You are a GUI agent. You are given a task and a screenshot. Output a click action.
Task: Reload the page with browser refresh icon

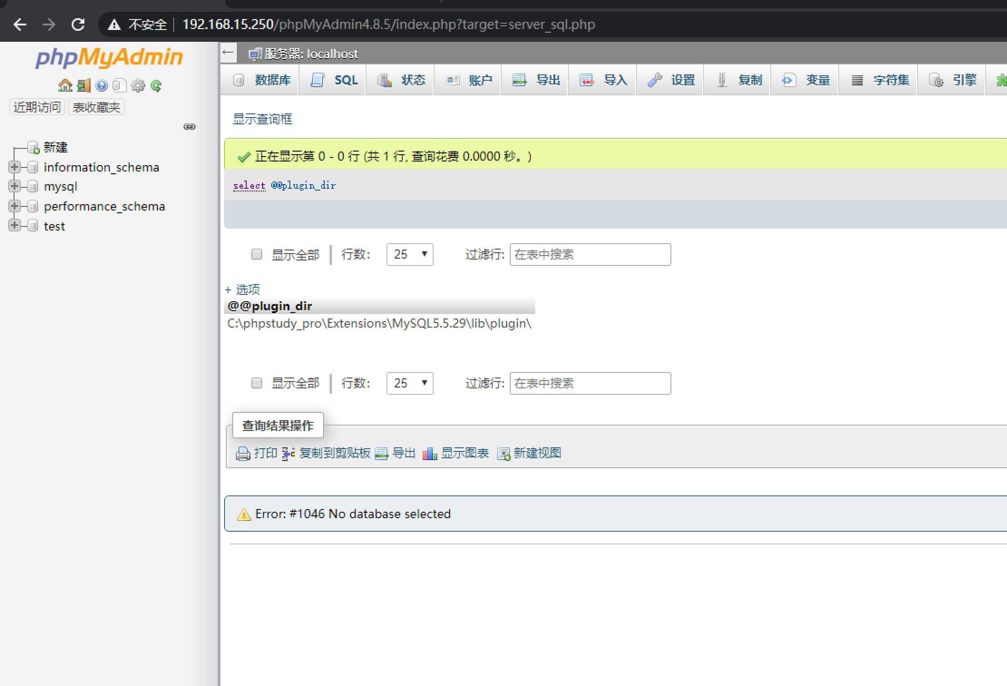tap(78, 24)
